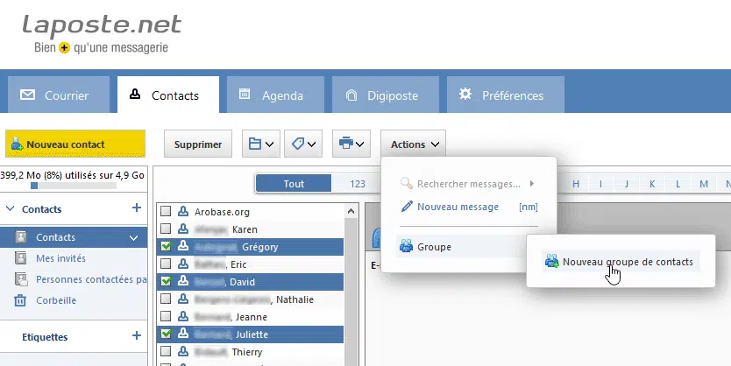The height and width of the screenshot is (366, 731).
Task: Open the move-to-folder dropdown
Action: pyautogui.click(x=261, y=144)
